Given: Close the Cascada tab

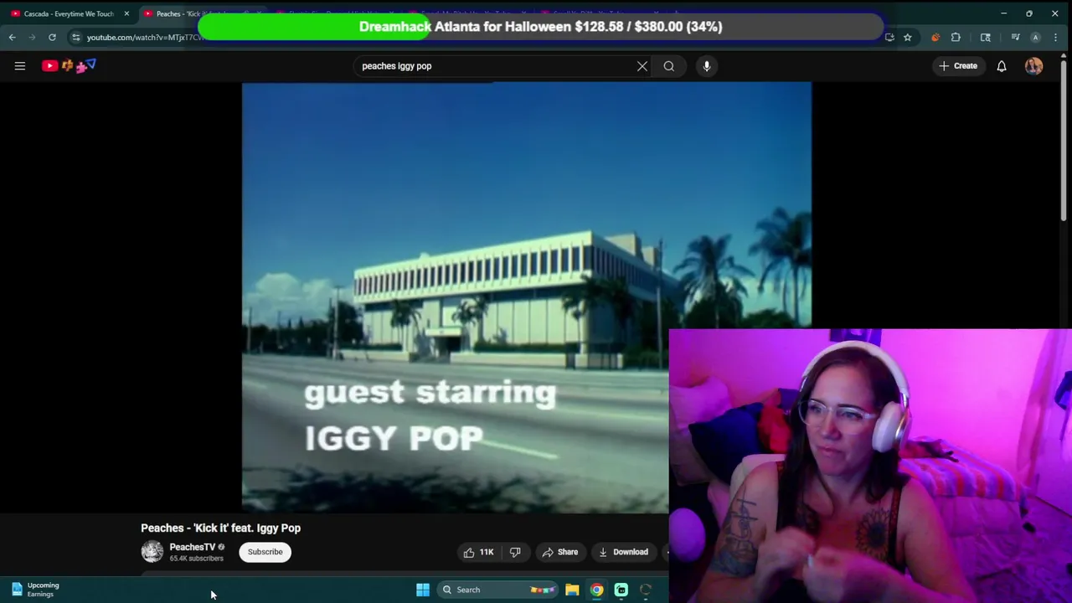Looking at the screenshot, I should (126, 13).
